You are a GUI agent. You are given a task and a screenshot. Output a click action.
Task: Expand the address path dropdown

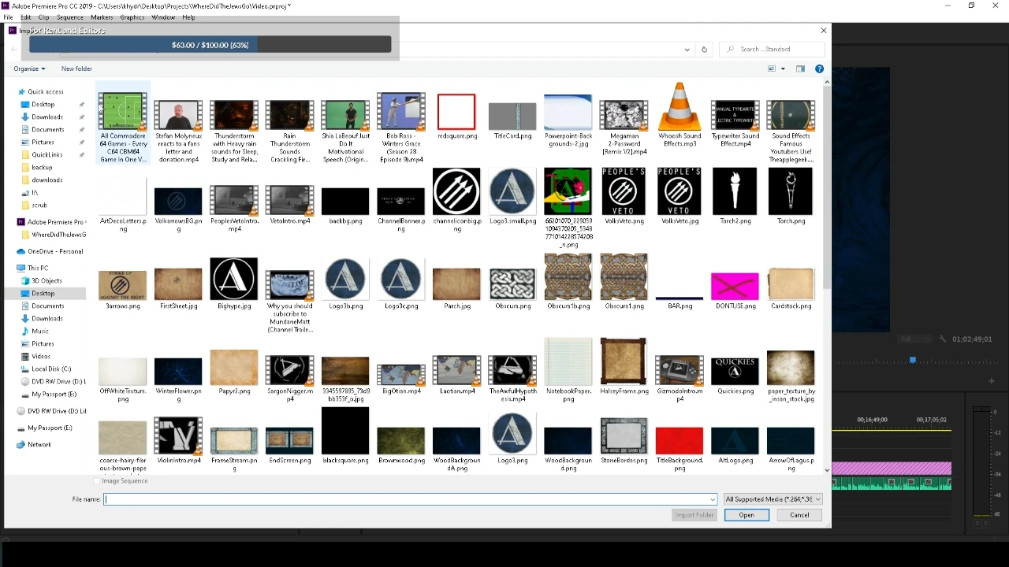tap(687, 49)
